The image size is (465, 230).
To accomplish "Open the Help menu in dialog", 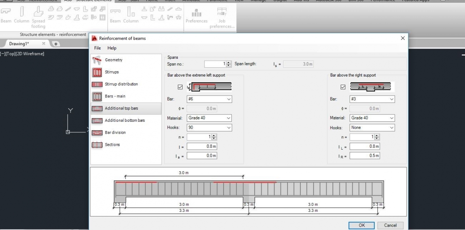I will pyautogui.click(x=112, y=48).
